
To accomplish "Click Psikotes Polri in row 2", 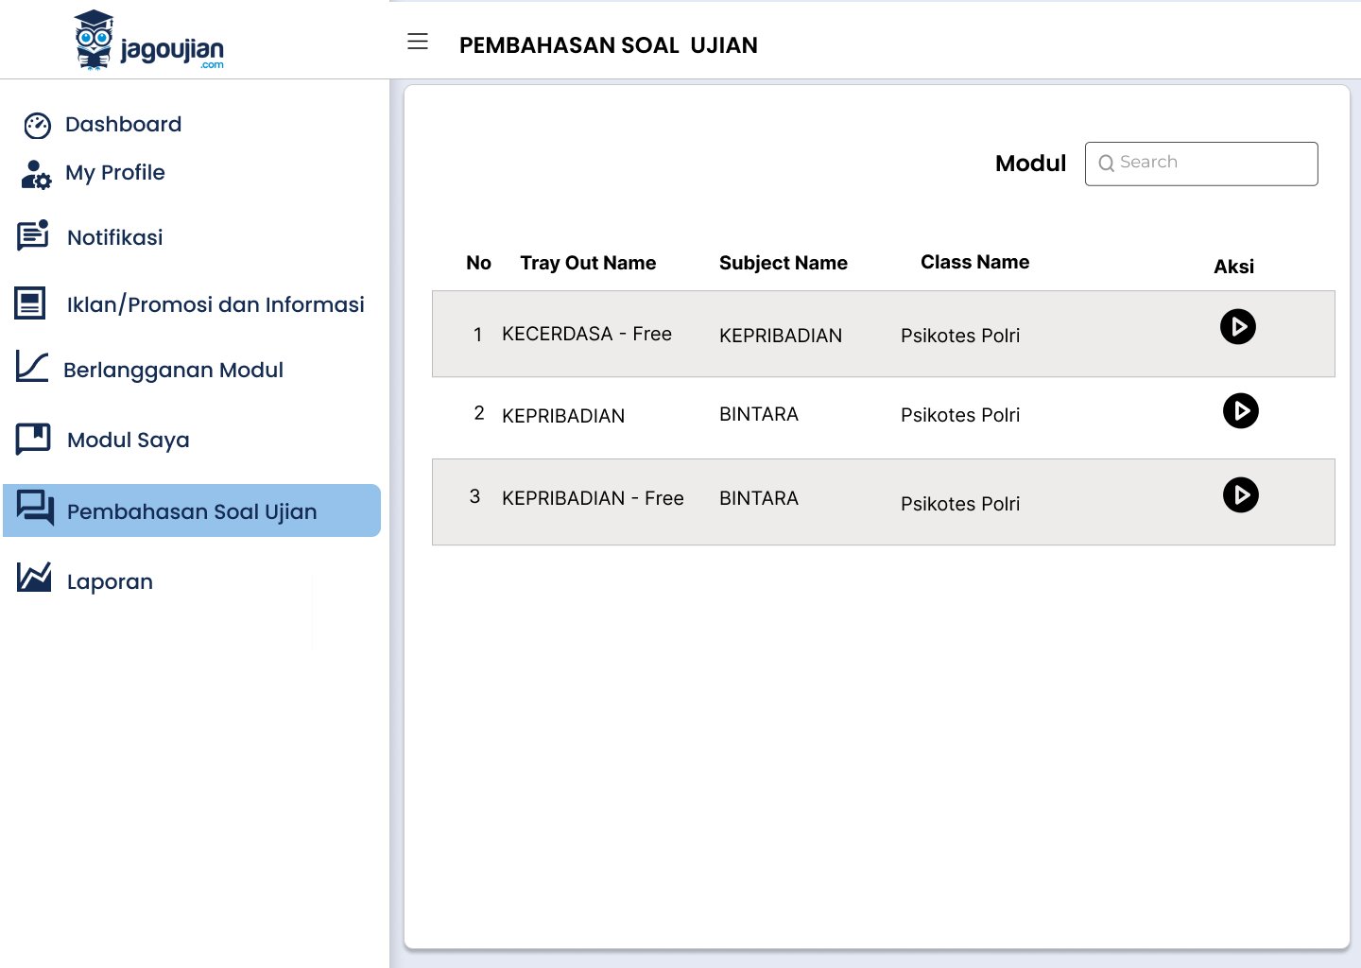I will click(960, 415).
